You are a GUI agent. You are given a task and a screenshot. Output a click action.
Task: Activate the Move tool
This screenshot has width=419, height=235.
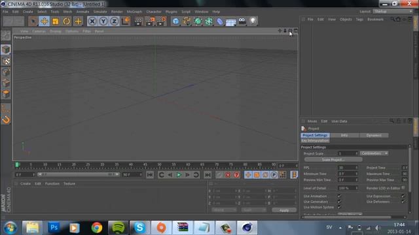(45, 21)
